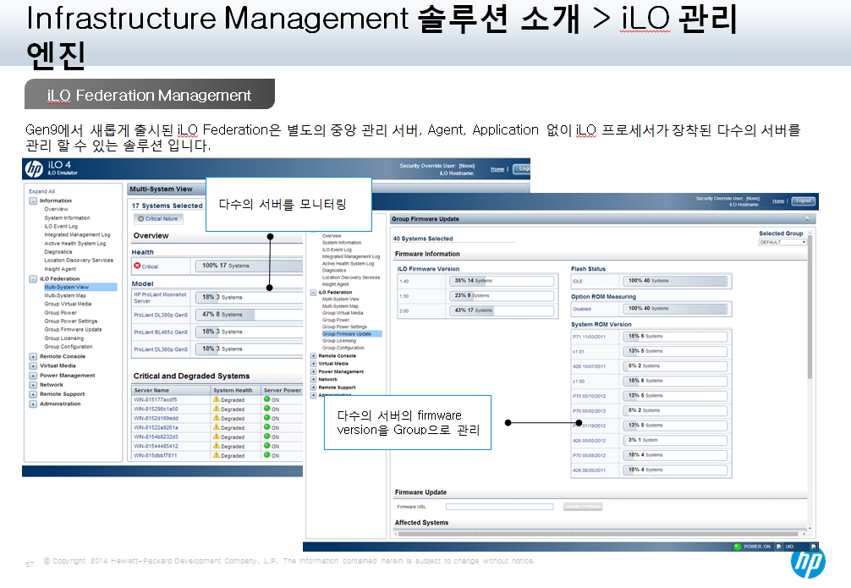This screenshot has width=851, height=588.
Task: Expand Remote Console in the Group Firmware Update window
Action: [313, 356]
